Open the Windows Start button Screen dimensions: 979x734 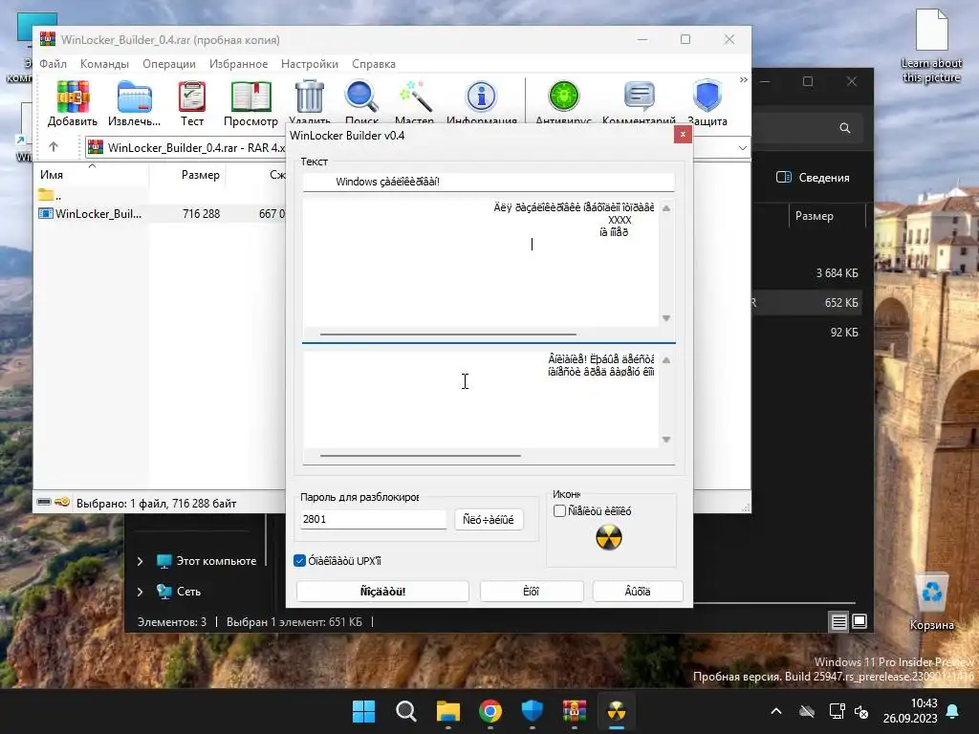(x=363, y=711)
